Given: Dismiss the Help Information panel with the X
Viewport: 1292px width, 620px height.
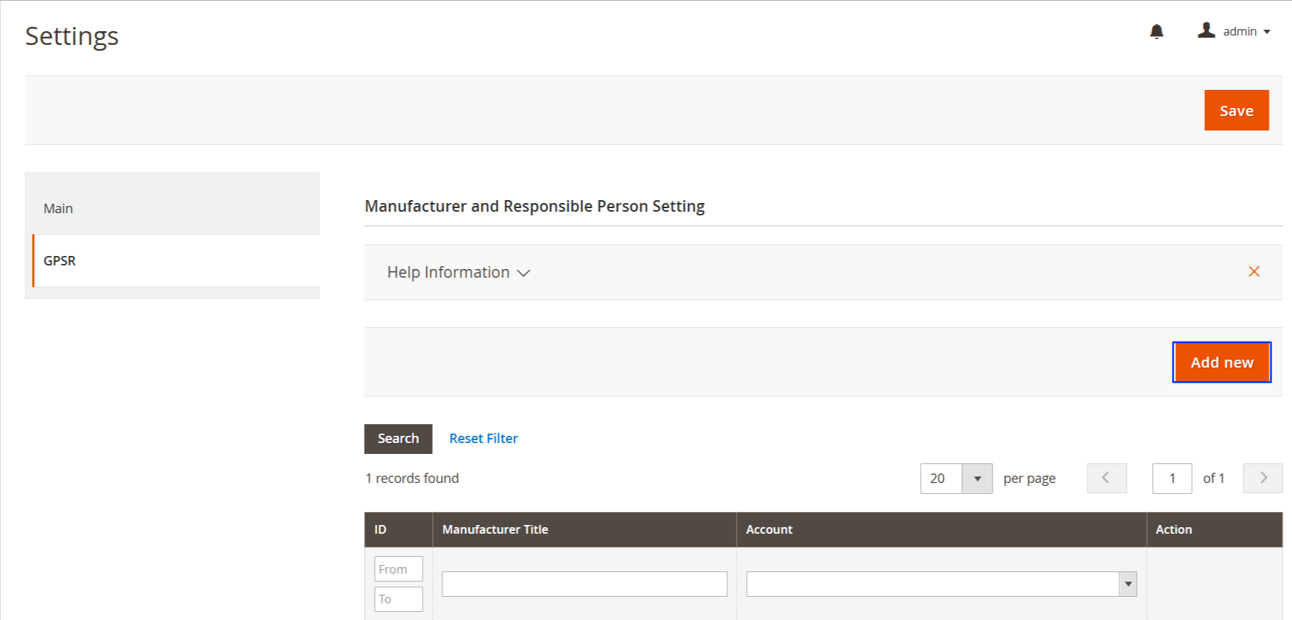Looking at the screenshot, I should (x=1254, y=271).
